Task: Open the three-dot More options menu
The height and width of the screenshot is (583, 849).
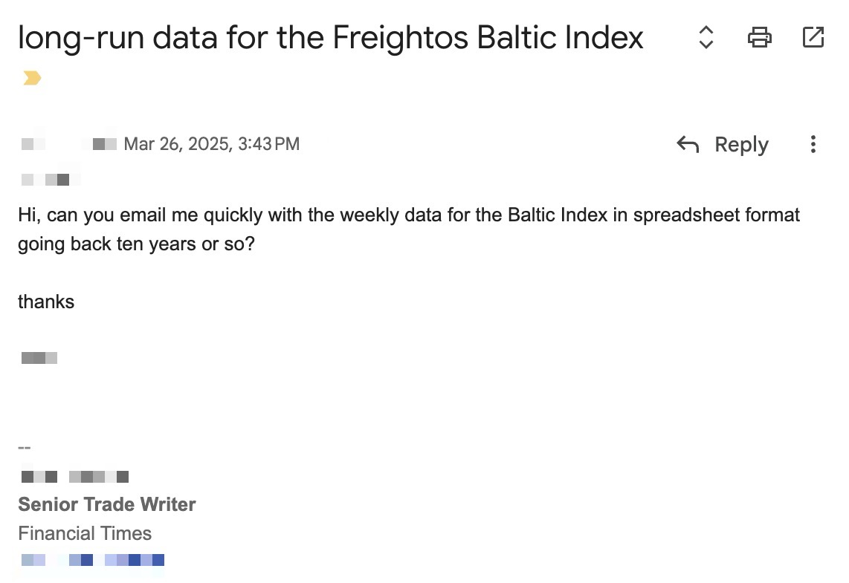Action: click(x=813, y=144)
